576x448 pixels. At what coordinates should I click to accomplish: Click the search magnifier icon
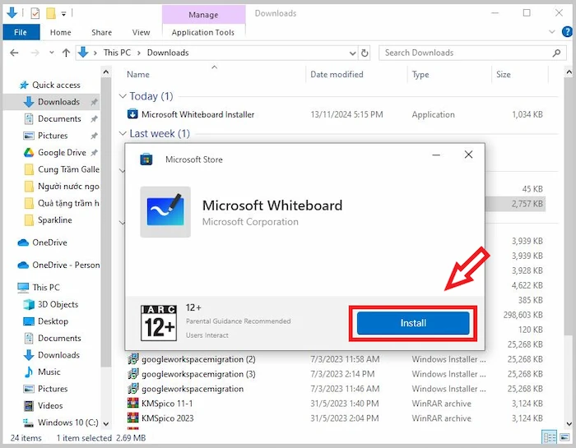click(556, 53)
